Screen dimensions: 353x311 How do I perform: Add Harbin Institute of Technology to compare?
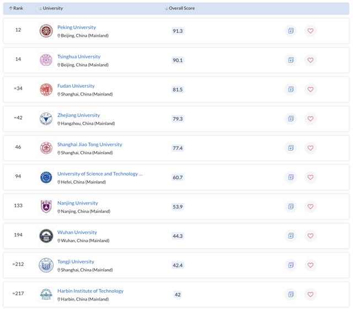(291, 294)
